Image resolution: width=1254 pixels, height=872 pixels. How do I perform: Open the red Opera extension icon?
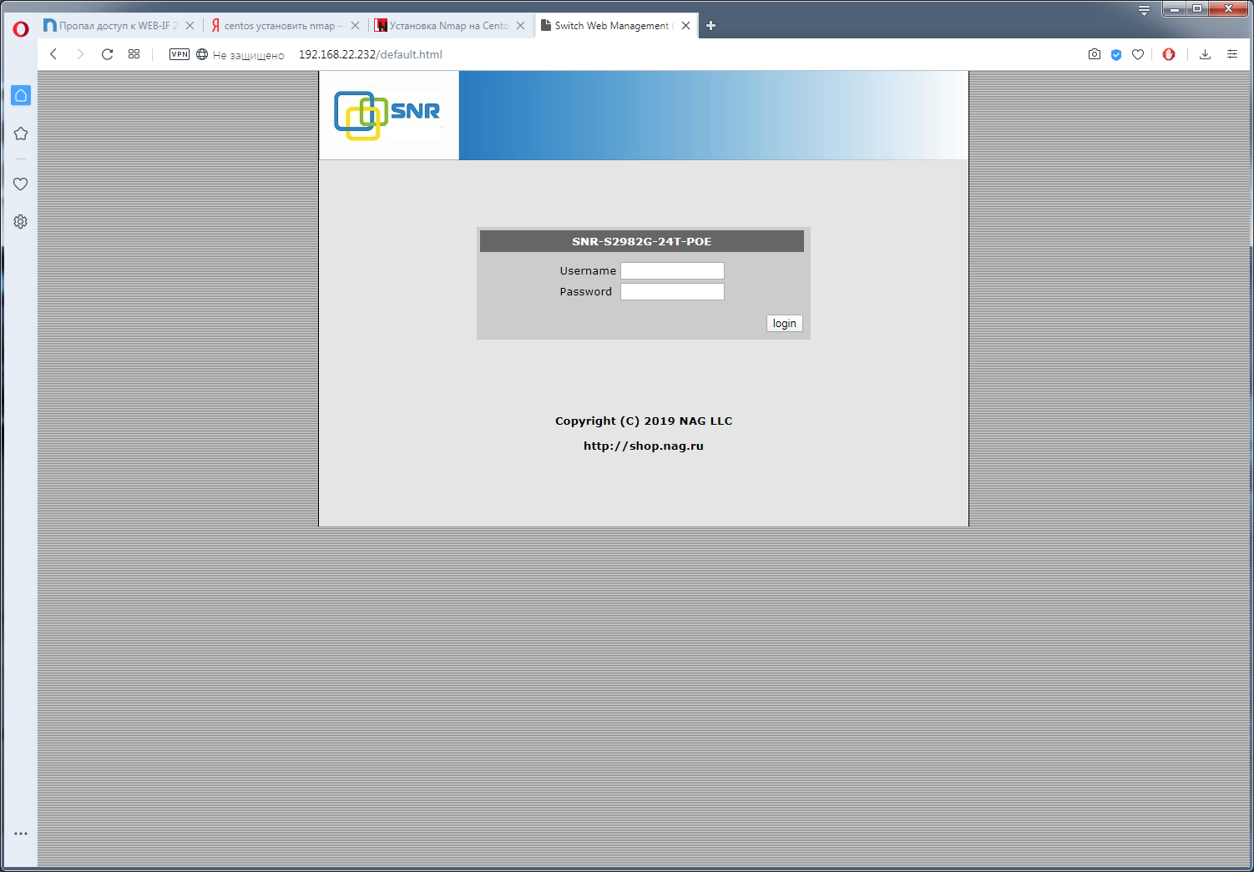[x=1169, y=54]
